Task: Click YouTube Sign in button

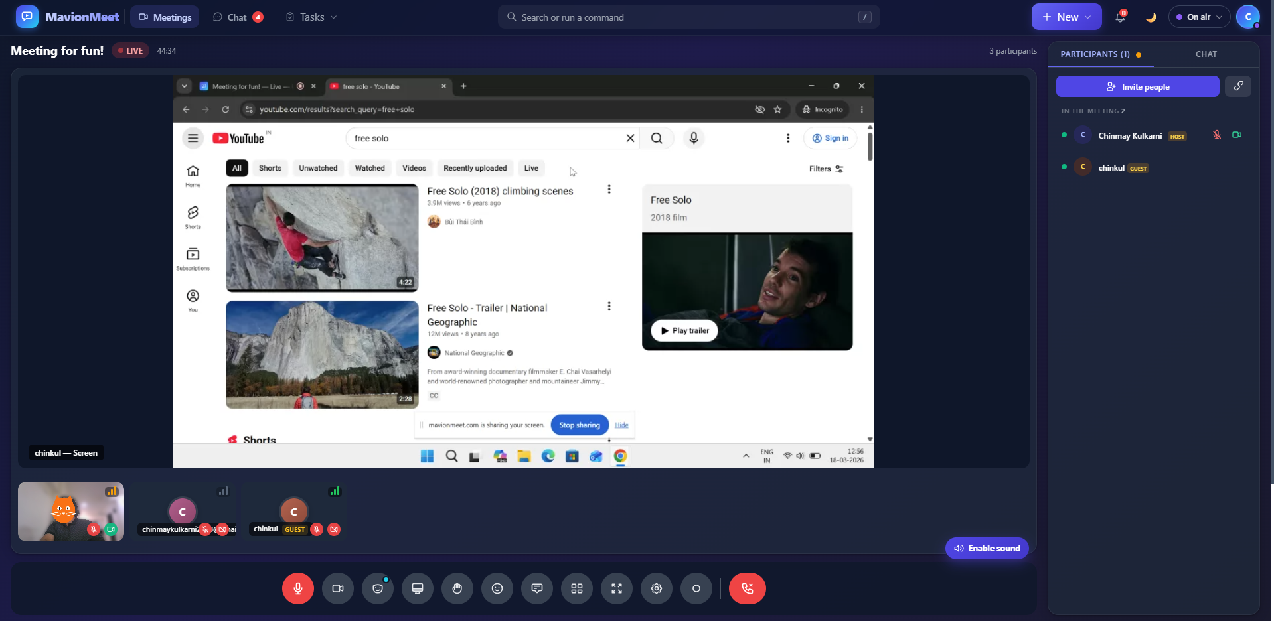Action: tap(831, 138)
